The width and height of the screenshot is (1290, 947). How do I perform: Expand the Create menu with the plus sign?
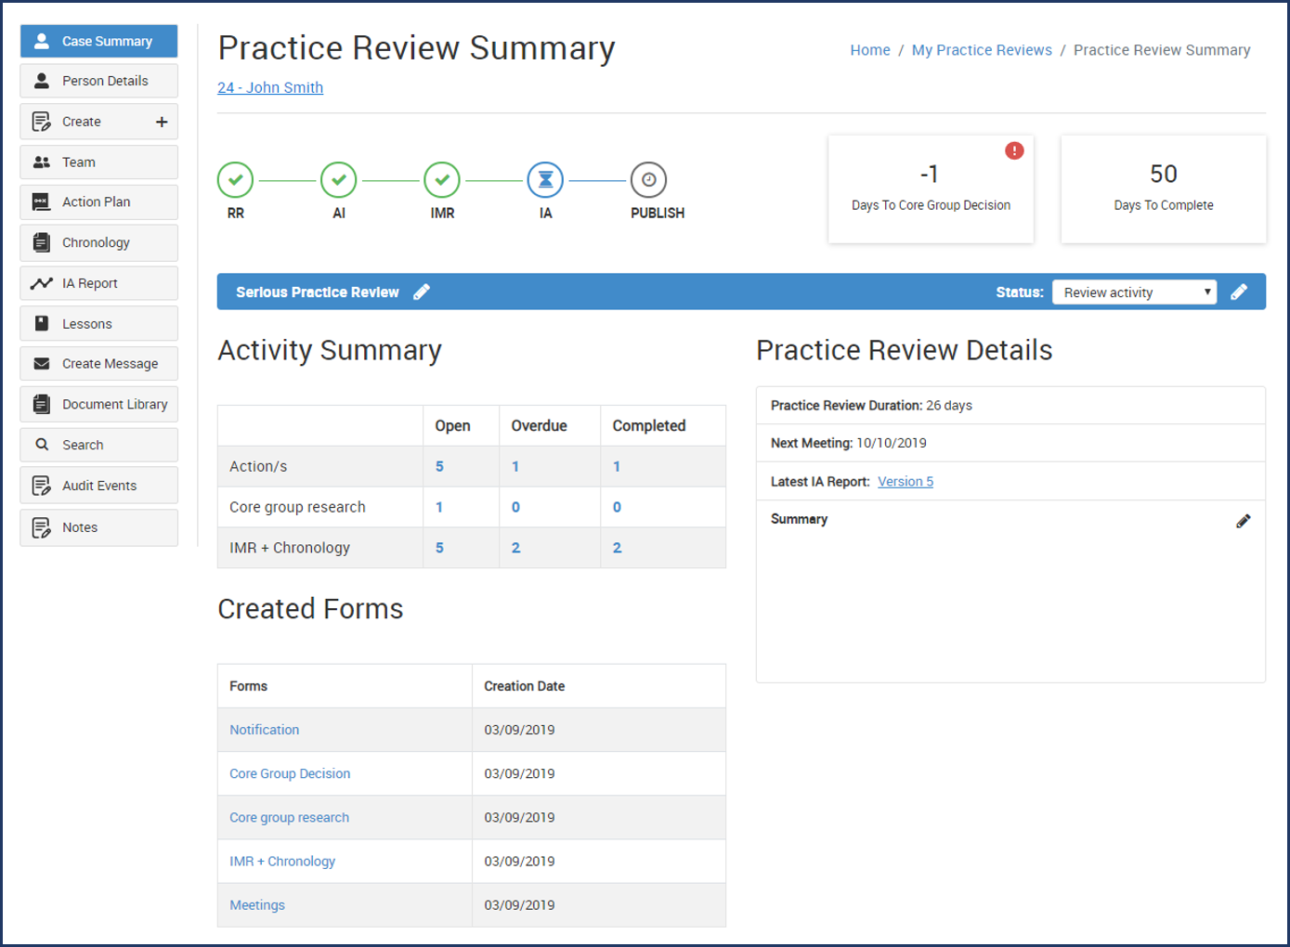(x=162, y=121)
